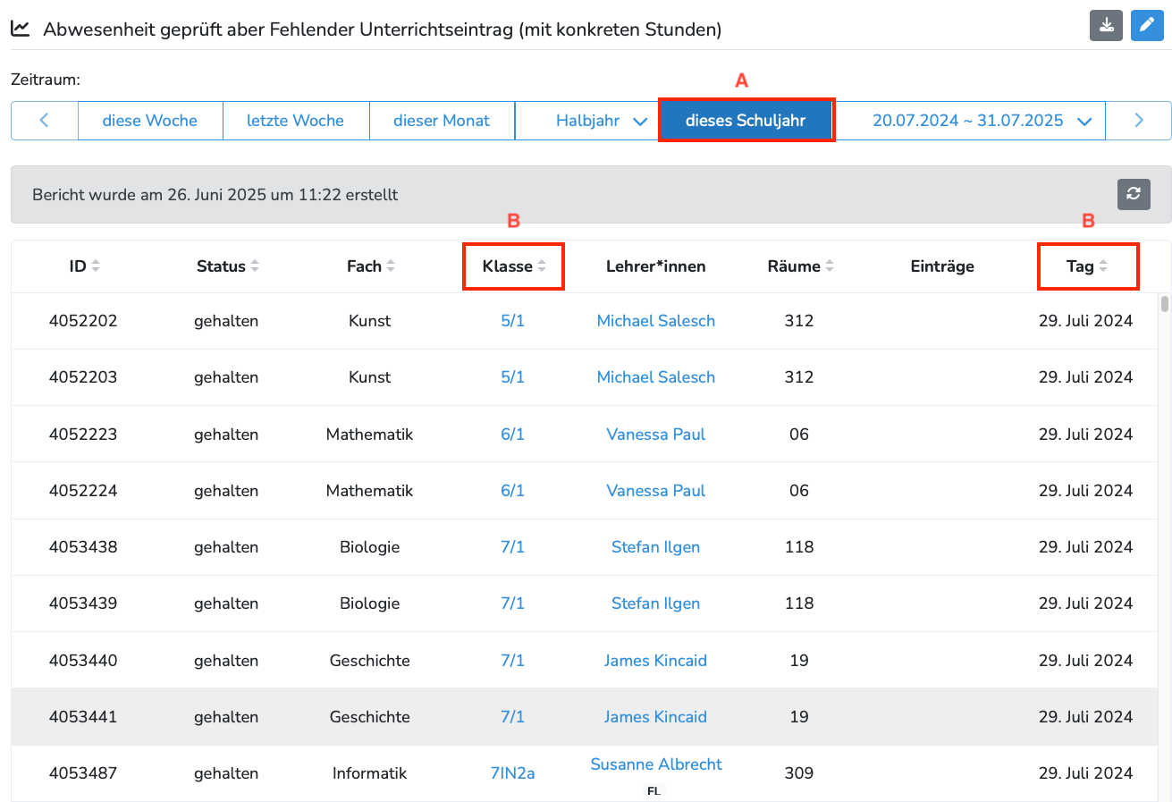Viewport: 1172px width, 802px height.
Task: Go to next period with right chevron
Action: (1138, 121)
